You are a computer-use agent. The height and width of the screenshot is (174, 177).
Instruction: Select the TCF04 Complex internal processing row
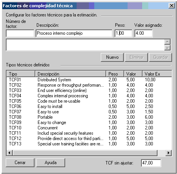(x=89, y=96)
